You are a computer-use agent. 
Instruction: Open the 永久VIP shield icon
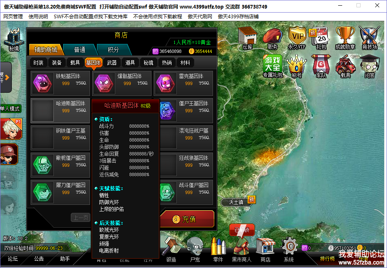tap(297, 38)
